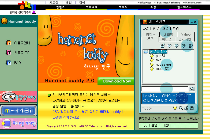
Task: Open the 파일 menu in messenger
Action: click(x=146, y=28)
